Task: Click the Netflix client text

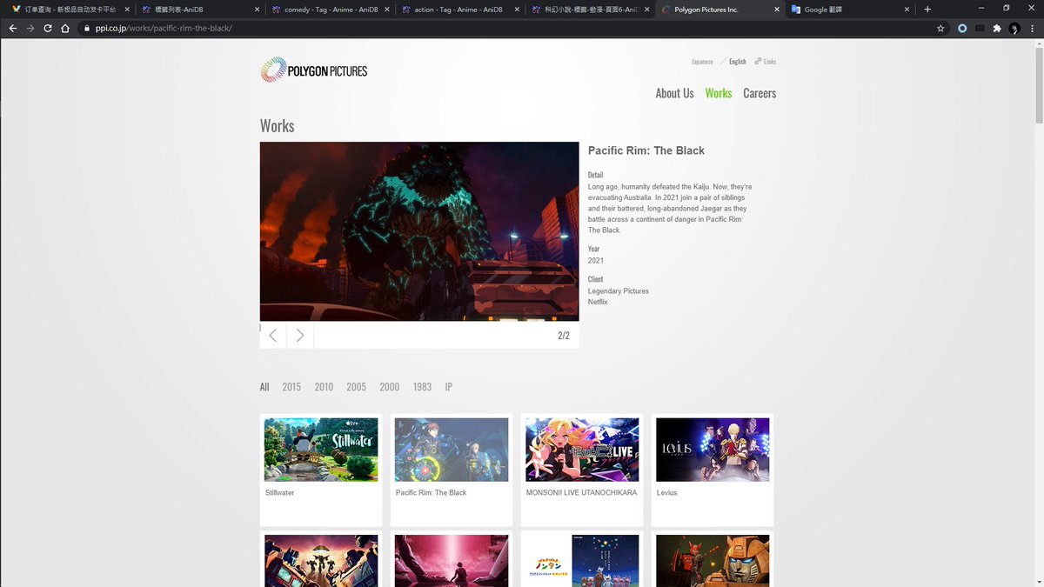Action: (x=598, y=302)
